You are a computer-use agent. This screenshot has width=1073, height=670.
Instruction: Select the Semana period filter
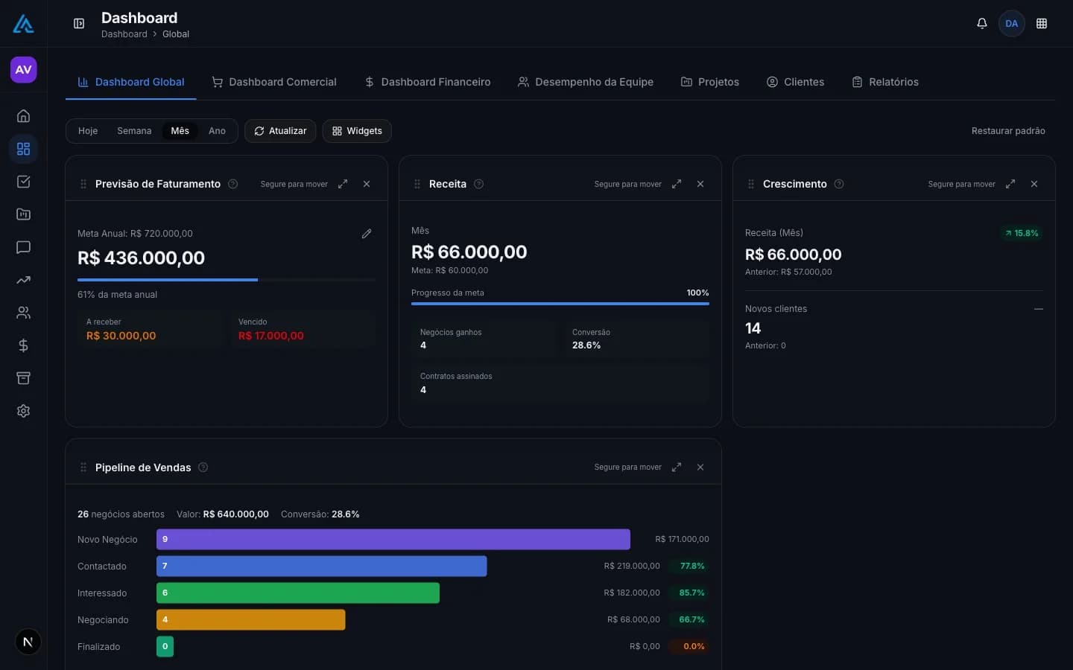(x=134, y=131)
